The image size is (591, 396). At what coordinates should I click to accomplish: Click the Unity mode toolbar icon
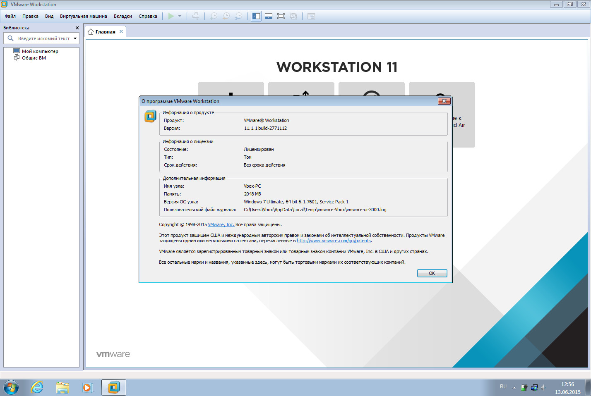tap(293, 16)
